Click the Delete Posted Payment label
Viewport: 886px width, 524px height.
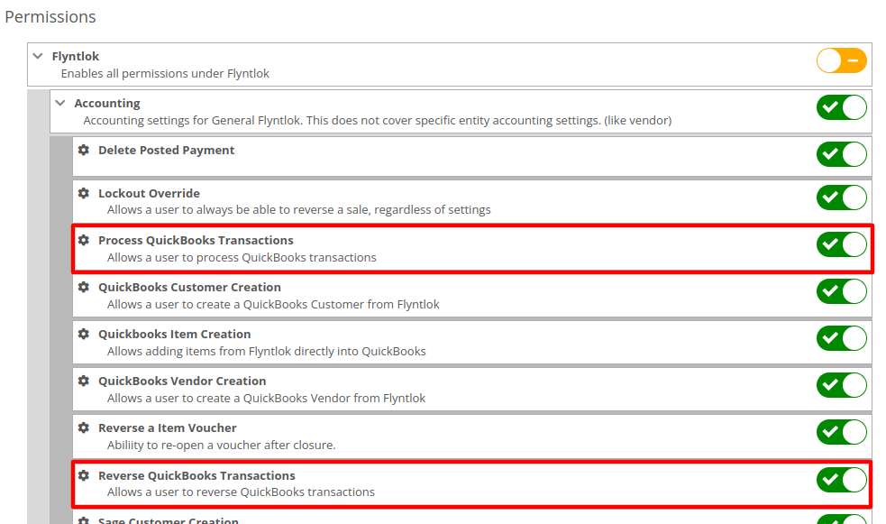(166, 151)
